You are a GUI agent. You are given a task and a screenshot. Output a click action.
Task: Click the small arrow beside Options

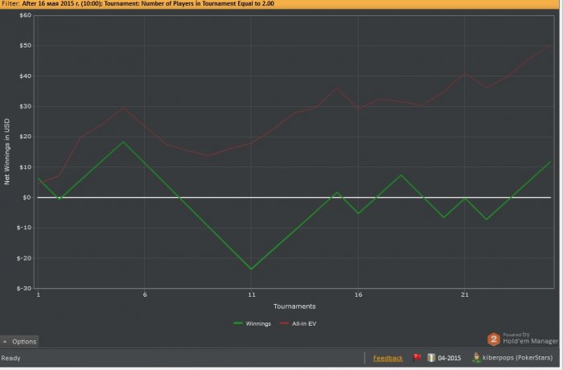(x=5, y=342)
